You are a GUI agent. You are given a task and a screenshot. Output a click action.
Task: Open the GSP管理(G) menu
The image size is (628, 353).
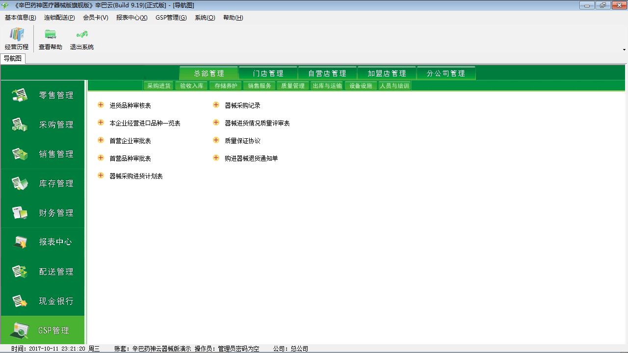pos(171,18)
